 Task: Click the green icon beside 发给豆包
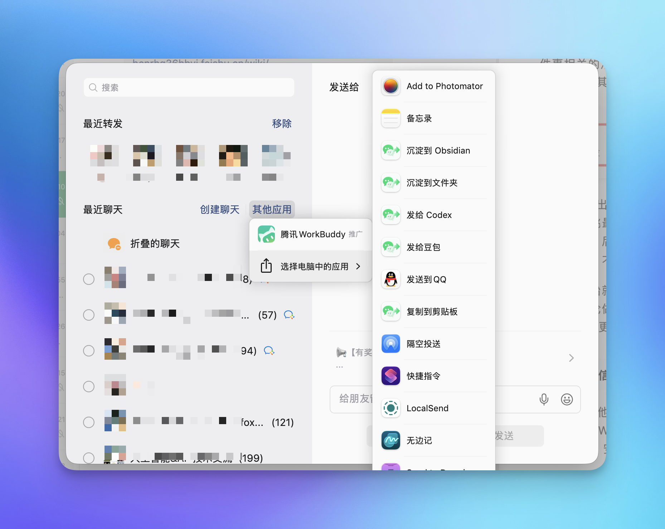[390, 247]
